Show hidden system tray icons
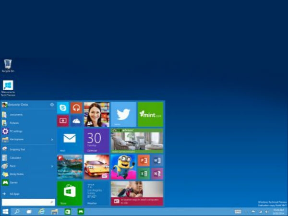This screenshot has height=216, width=288. 246,212
